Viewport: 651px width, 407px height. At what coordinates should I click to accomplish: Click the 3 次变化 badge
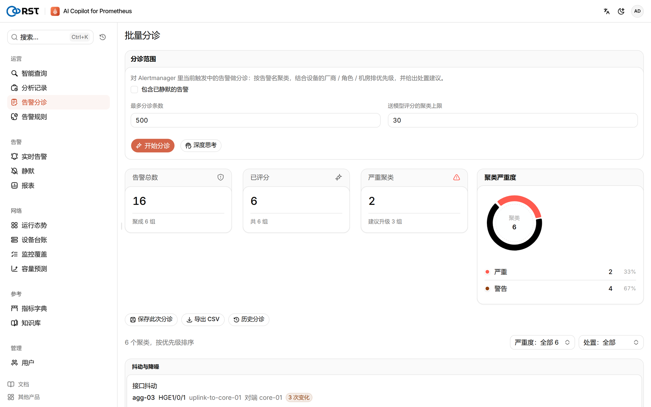[299, 398]
